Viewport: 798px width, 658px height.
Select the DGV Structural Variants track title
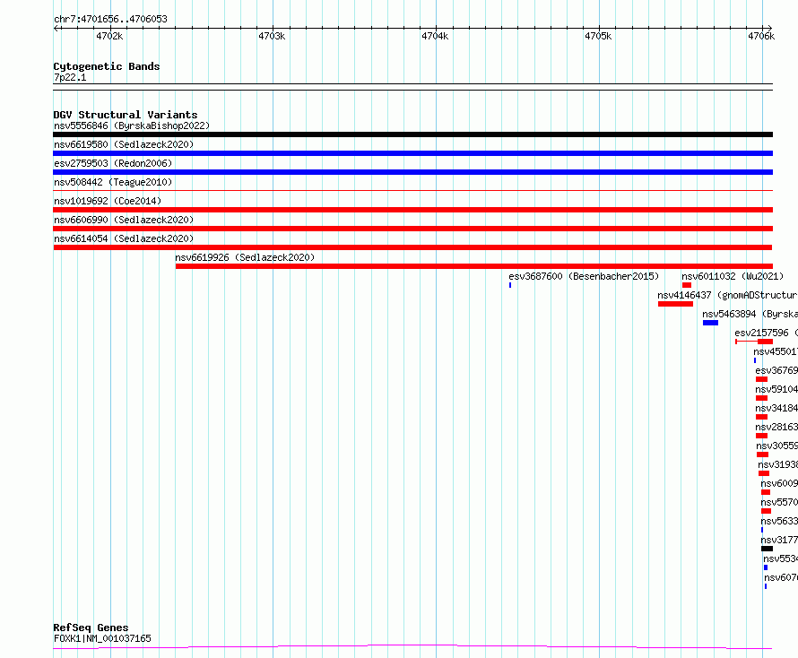(x=126, y=115)
